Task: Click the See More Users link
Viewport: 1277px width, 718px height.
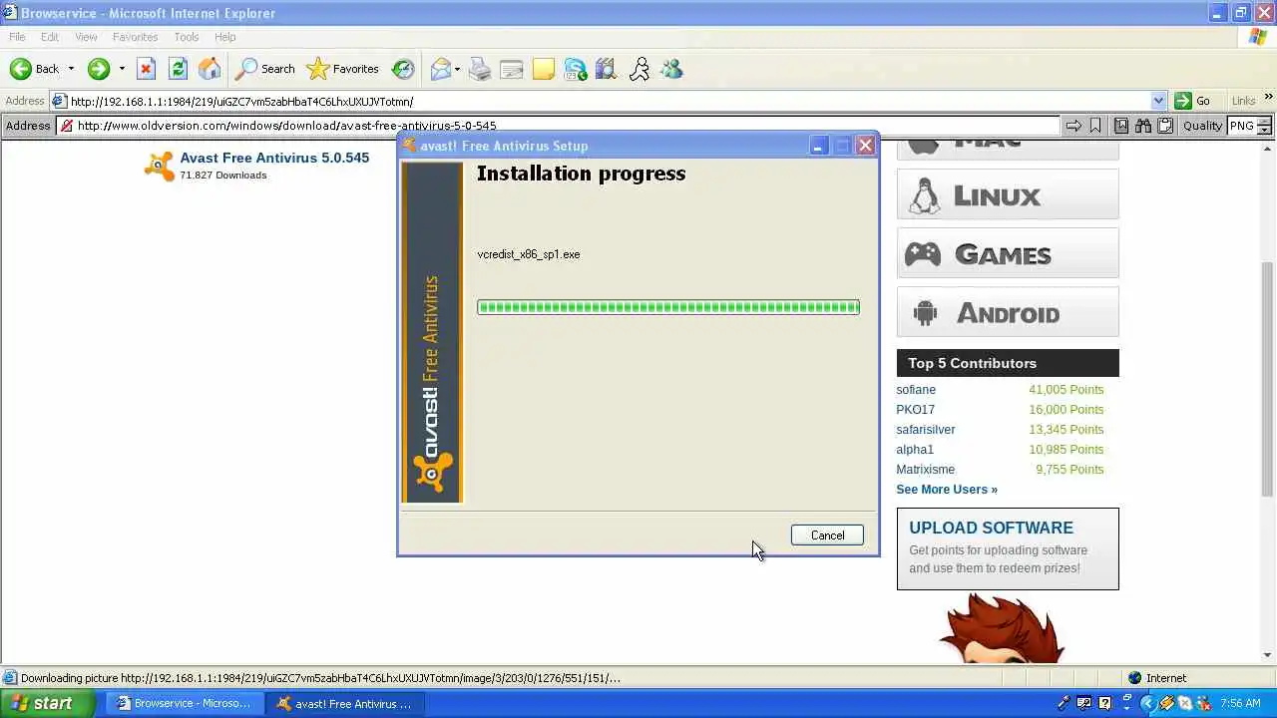Action: 947,490
